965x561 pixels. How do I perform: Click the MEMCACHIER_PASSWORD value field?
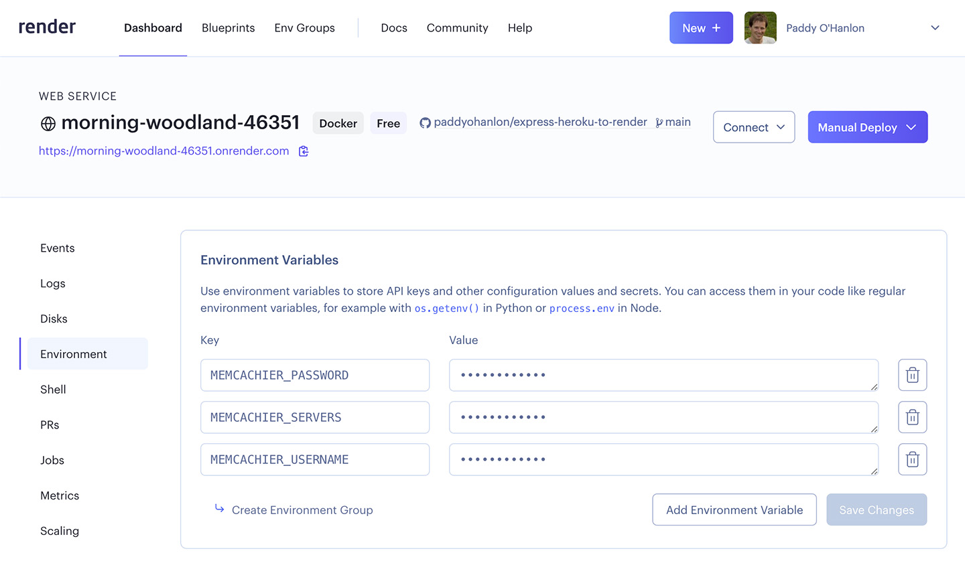[663, 375]
